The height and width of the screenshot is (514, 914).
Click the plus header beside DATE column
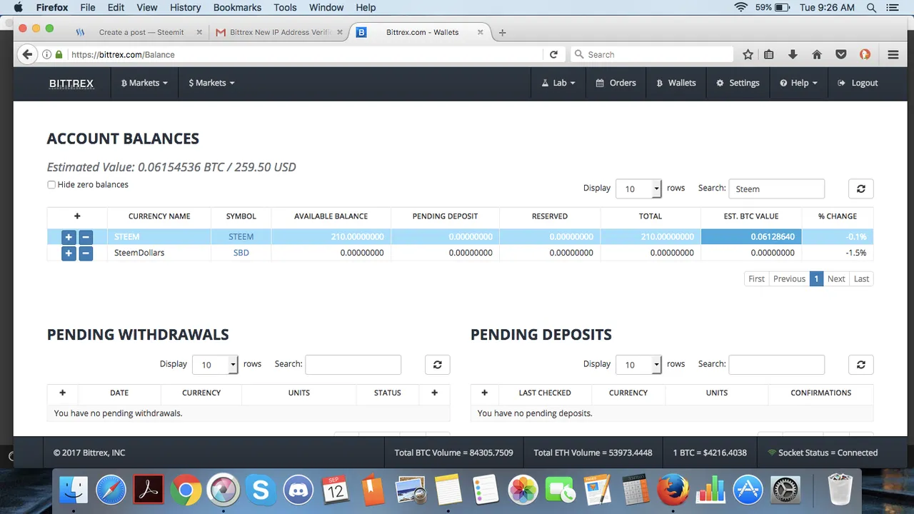pos(62,393)
